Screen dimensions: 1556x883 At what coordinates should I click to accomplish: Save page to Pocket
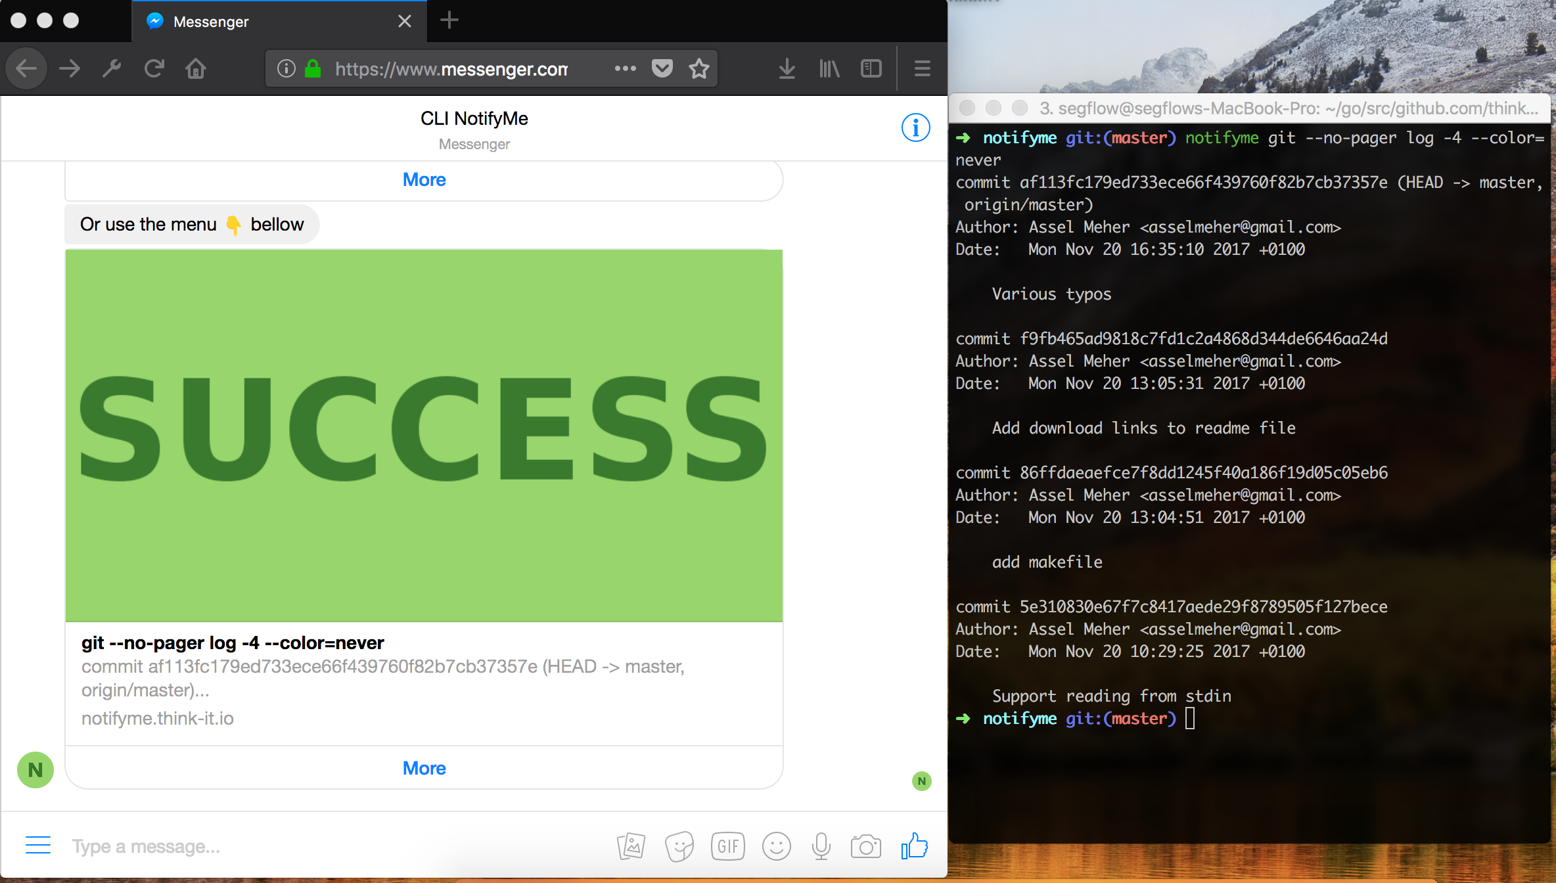[x=662, y=68]
